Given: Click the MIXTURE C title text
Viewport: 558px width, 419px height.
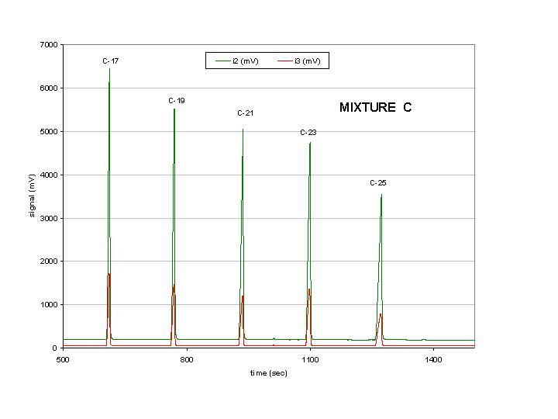Looking at the screenshot, I should pyautogui.click(x=375, y=107).
